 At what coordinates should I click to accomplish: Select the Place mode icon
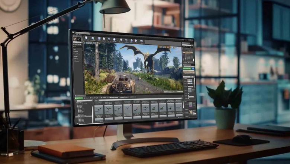click(75, 39)
